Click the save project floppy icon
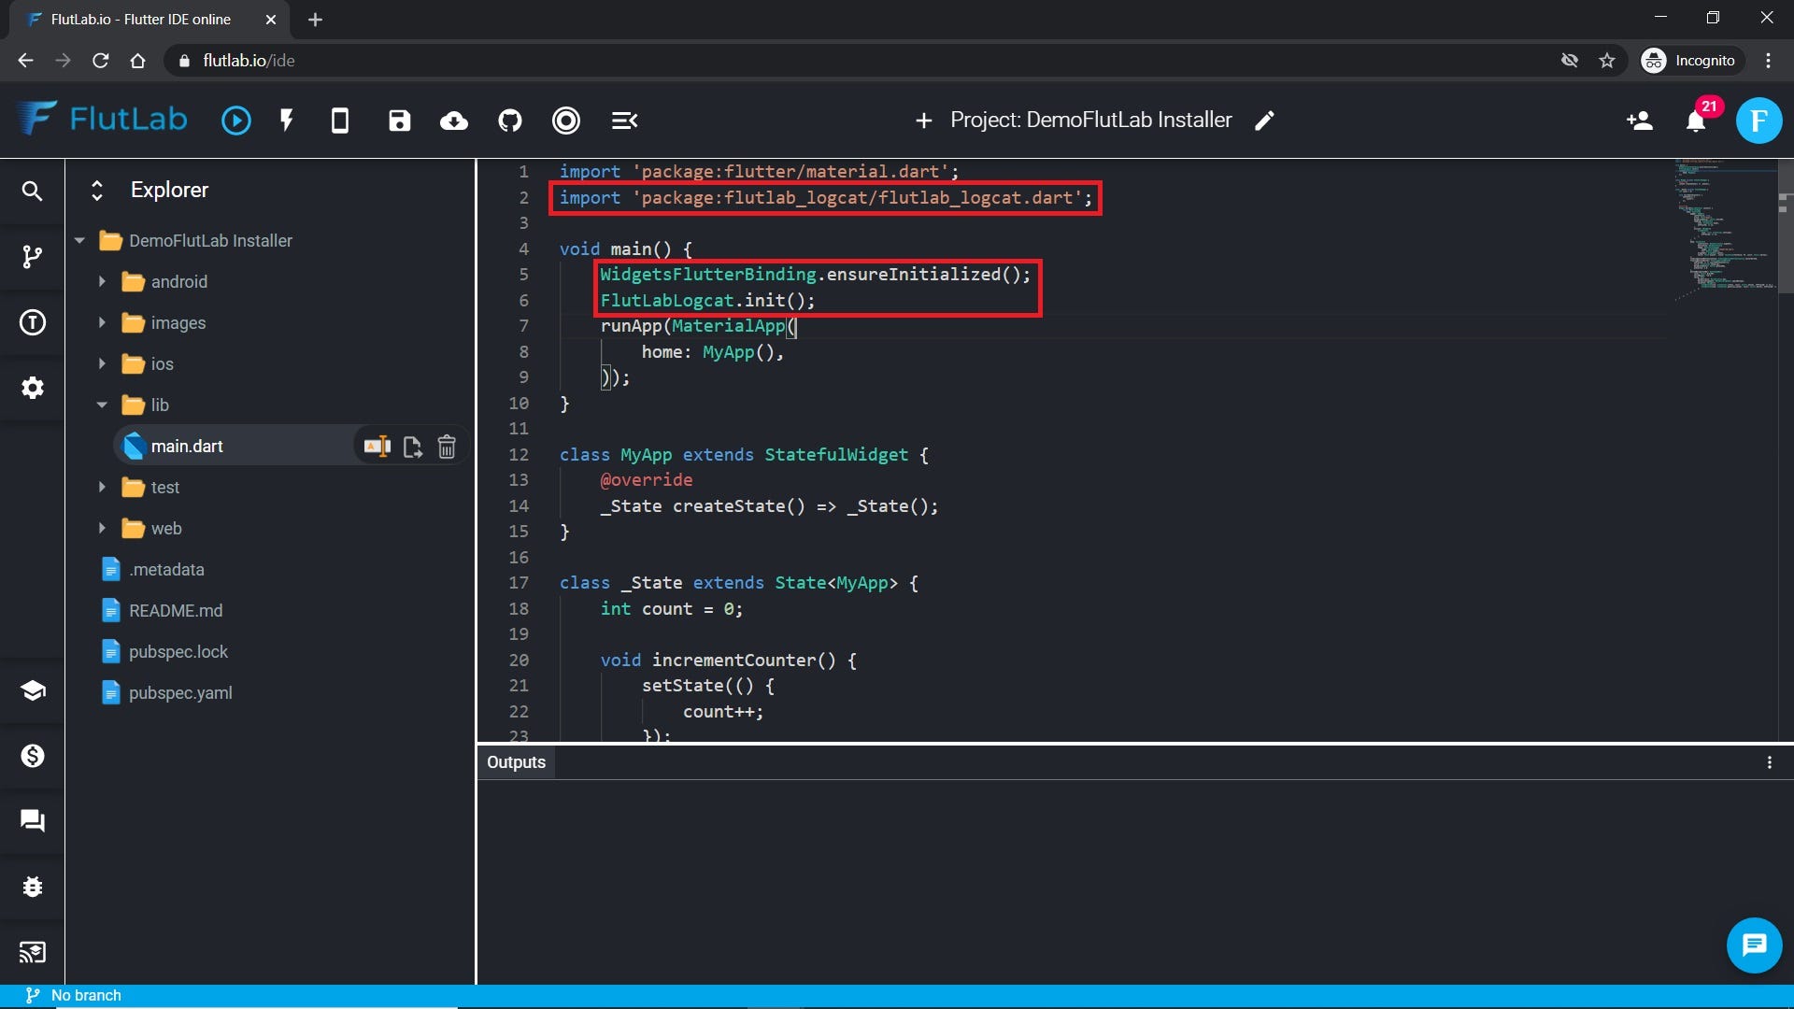Screen dimensions: 1794x1009 (x=399, y=121)
